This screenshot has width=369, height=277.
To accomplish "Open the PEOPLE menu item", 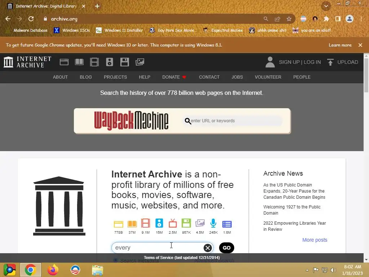I will (302, 77).
